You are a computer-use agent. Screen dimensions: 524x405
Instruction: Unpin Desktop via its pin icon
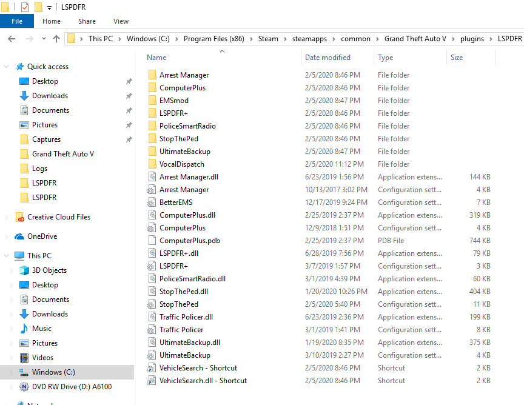(x=129, y=81)
